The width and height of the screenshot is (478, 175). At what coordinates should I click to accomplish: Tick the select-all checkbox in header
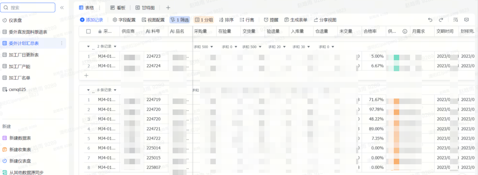(x=88, y=31)
